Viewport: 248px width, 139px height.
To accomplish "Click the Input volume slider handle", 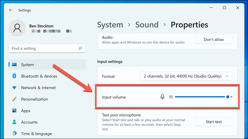I will coord(228,97).
